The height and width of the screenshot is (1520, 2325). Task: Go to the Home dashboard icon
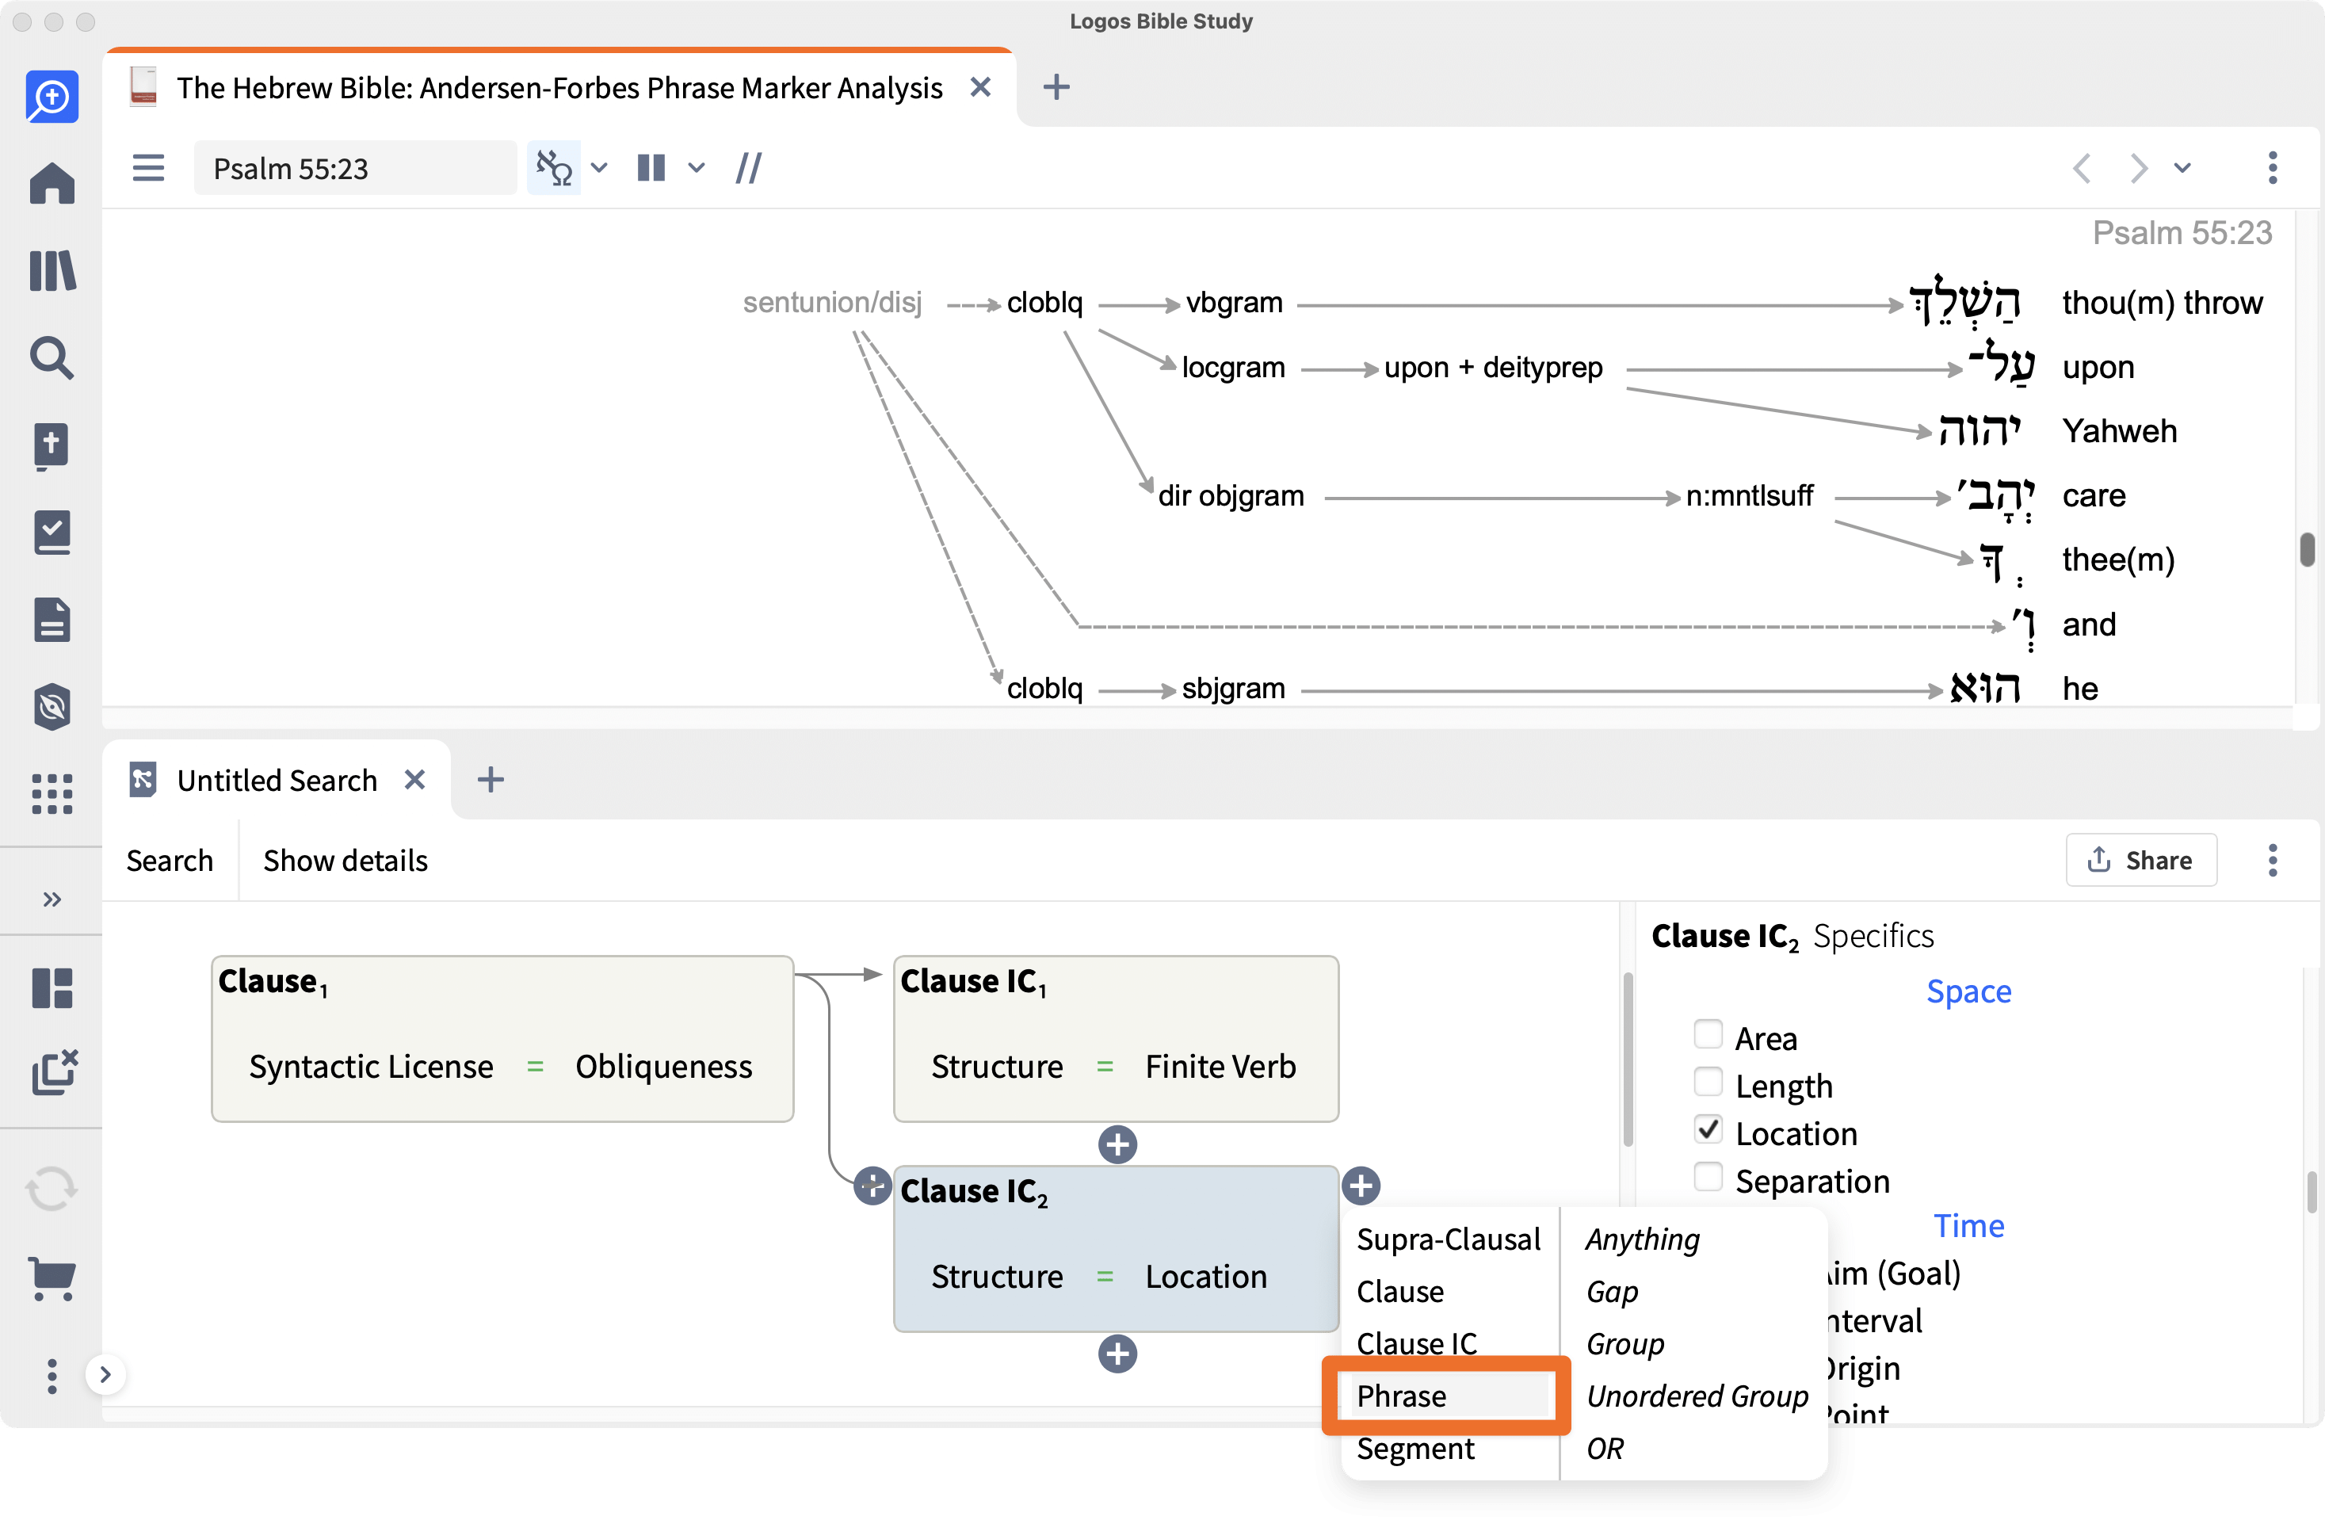[52, 183]
